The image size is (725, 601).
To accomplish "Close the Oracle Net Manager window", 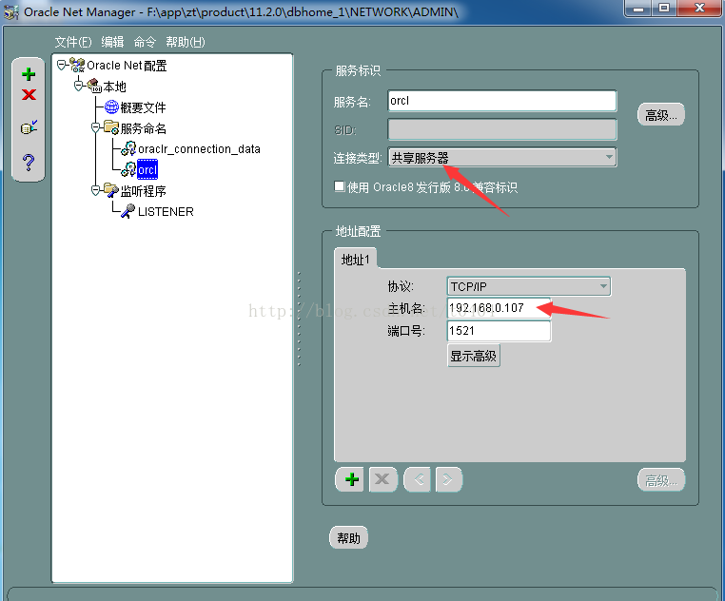I will coord(699,9).
